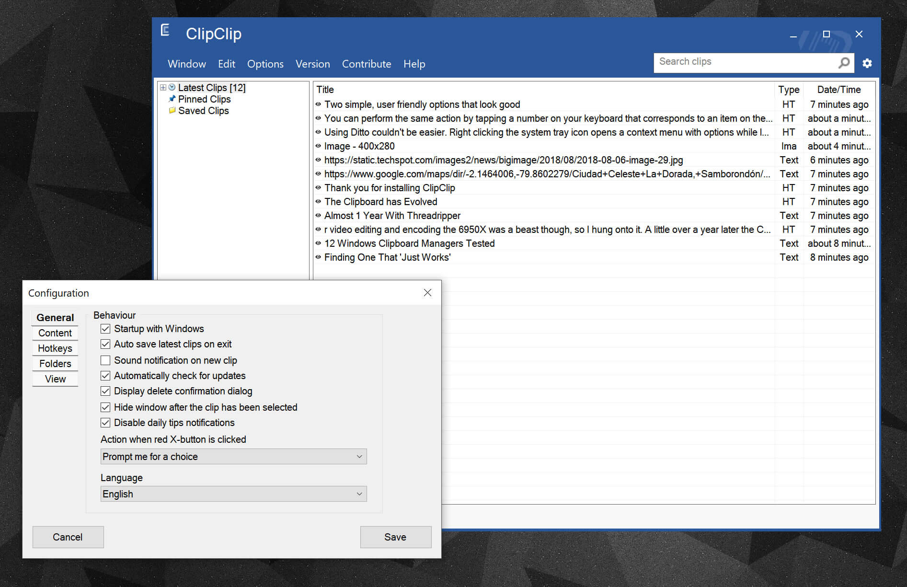907x587 pixels.
Task: Click eye icon for 'Almost 1 Year' clip
Action: click(318, 215)
